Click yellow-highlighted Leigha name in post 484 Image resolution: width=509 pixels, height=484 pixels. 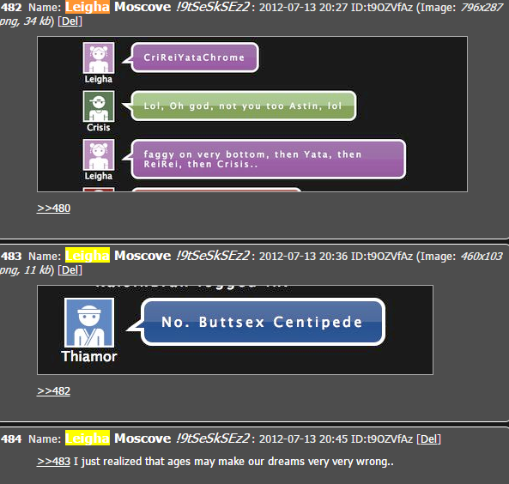pos(88,439)
